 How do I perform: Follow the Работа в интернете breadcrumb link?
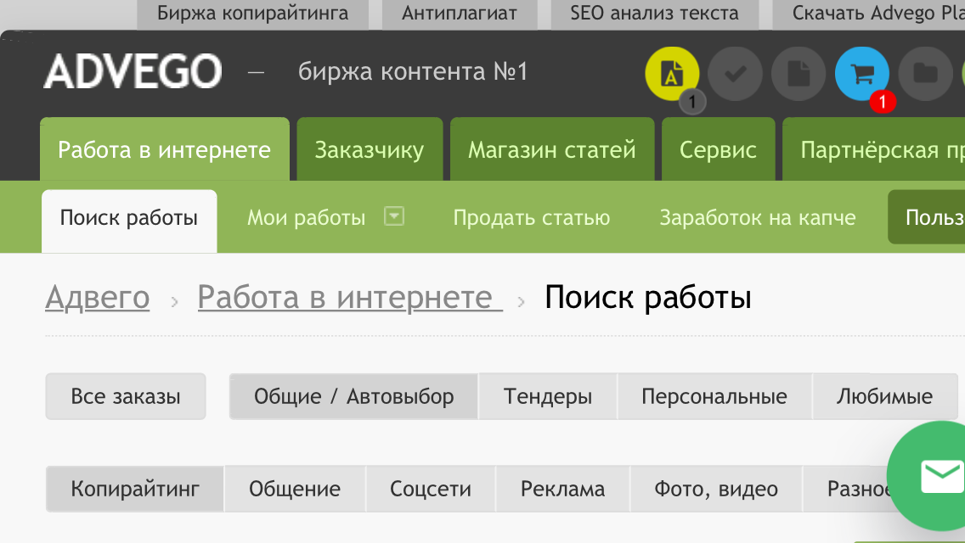pyautogui.click(x=350, y=298)
